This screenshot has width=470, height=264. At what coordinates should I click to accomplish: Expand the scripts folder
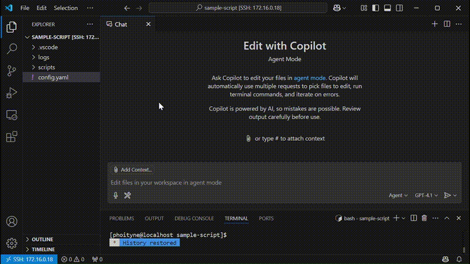(62, 67)
